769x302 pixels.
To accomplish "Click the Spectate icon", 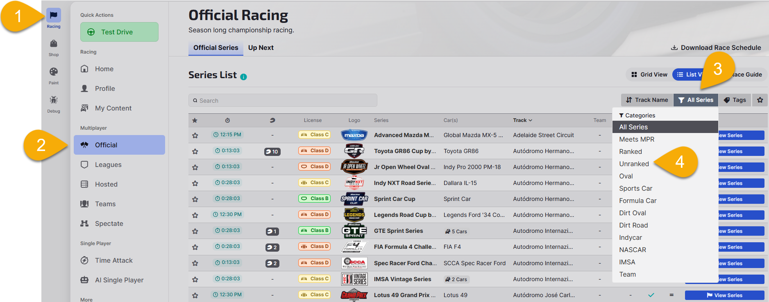I will pyautogui.click(x=84, y=223).
